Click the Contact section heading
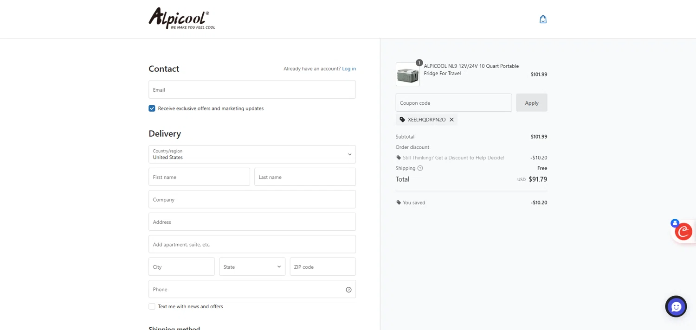 (x=164, y=69)
